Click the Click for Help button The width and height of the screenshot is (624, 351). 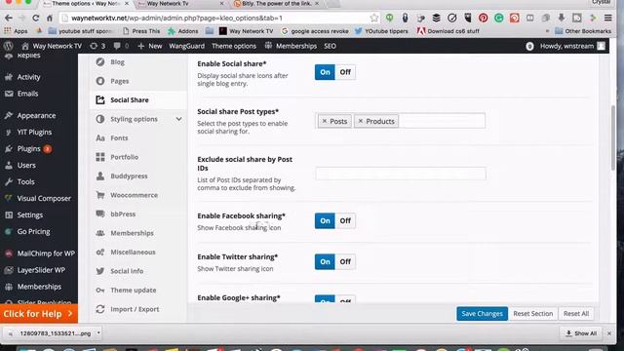(x=39, y=314)
